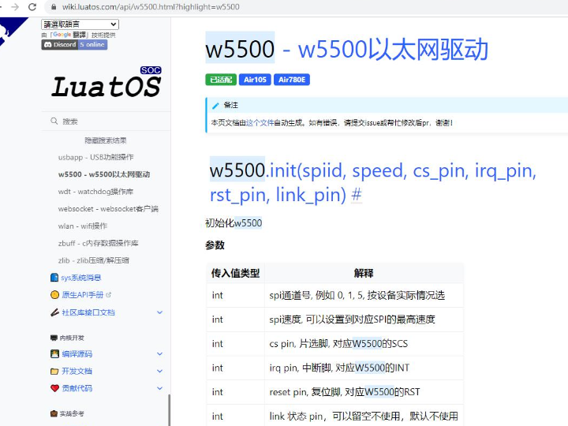
Task: Click the 解释 table header
Action: tap(364, 273)
